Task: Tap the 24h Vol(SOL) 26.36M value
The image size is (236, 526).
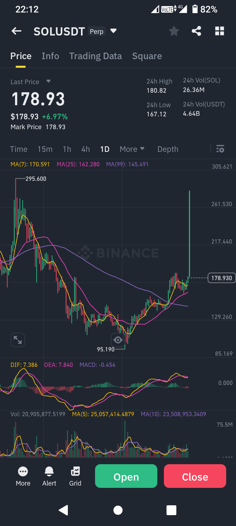Action: tap(194, 90)
